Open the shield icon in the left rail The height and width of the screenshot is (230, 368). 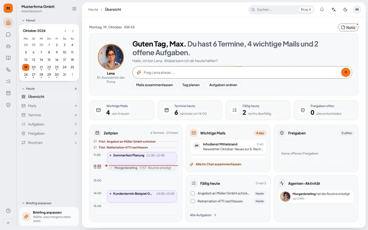[x=8, y=105]
